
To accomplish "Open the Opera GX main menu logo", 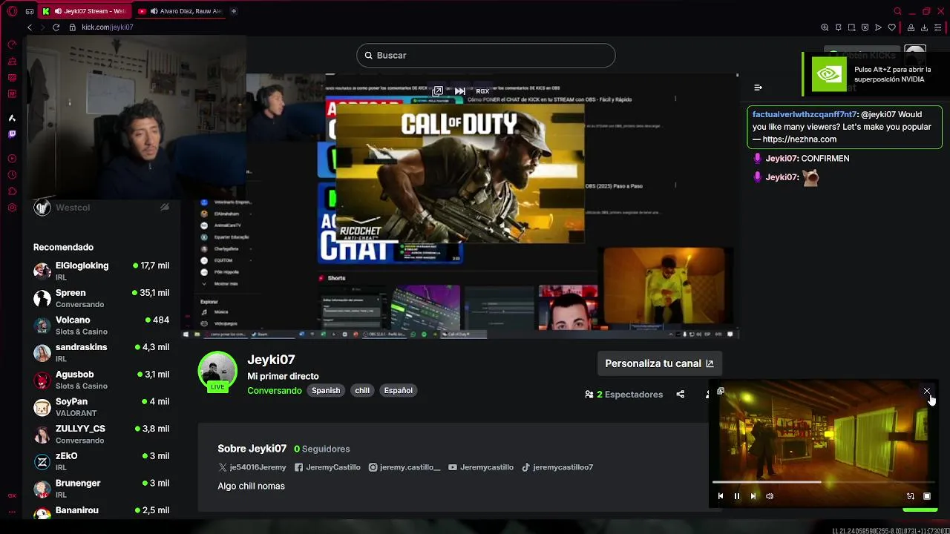I will (12, 11).
